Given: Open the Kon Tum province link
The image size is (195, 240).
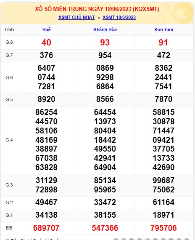Looking at the screenshot, I should pos(163,29).
